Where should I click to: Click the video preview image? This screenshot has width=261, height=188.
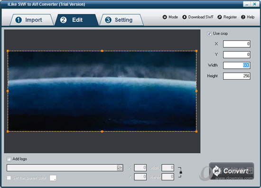point(102,91)
